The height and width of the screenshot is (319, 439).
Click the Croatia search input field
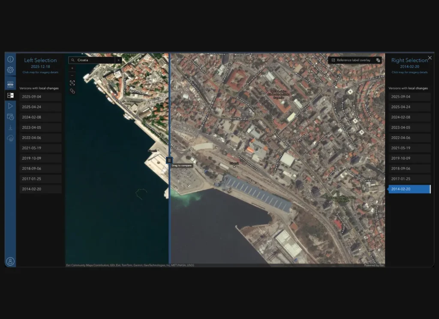click(x=95, y=60)
